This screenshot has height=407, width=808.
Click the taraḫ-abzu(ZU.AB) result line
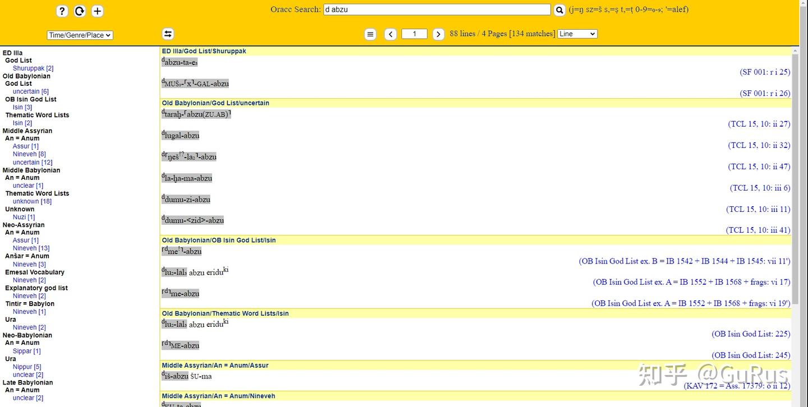point(196,114)
